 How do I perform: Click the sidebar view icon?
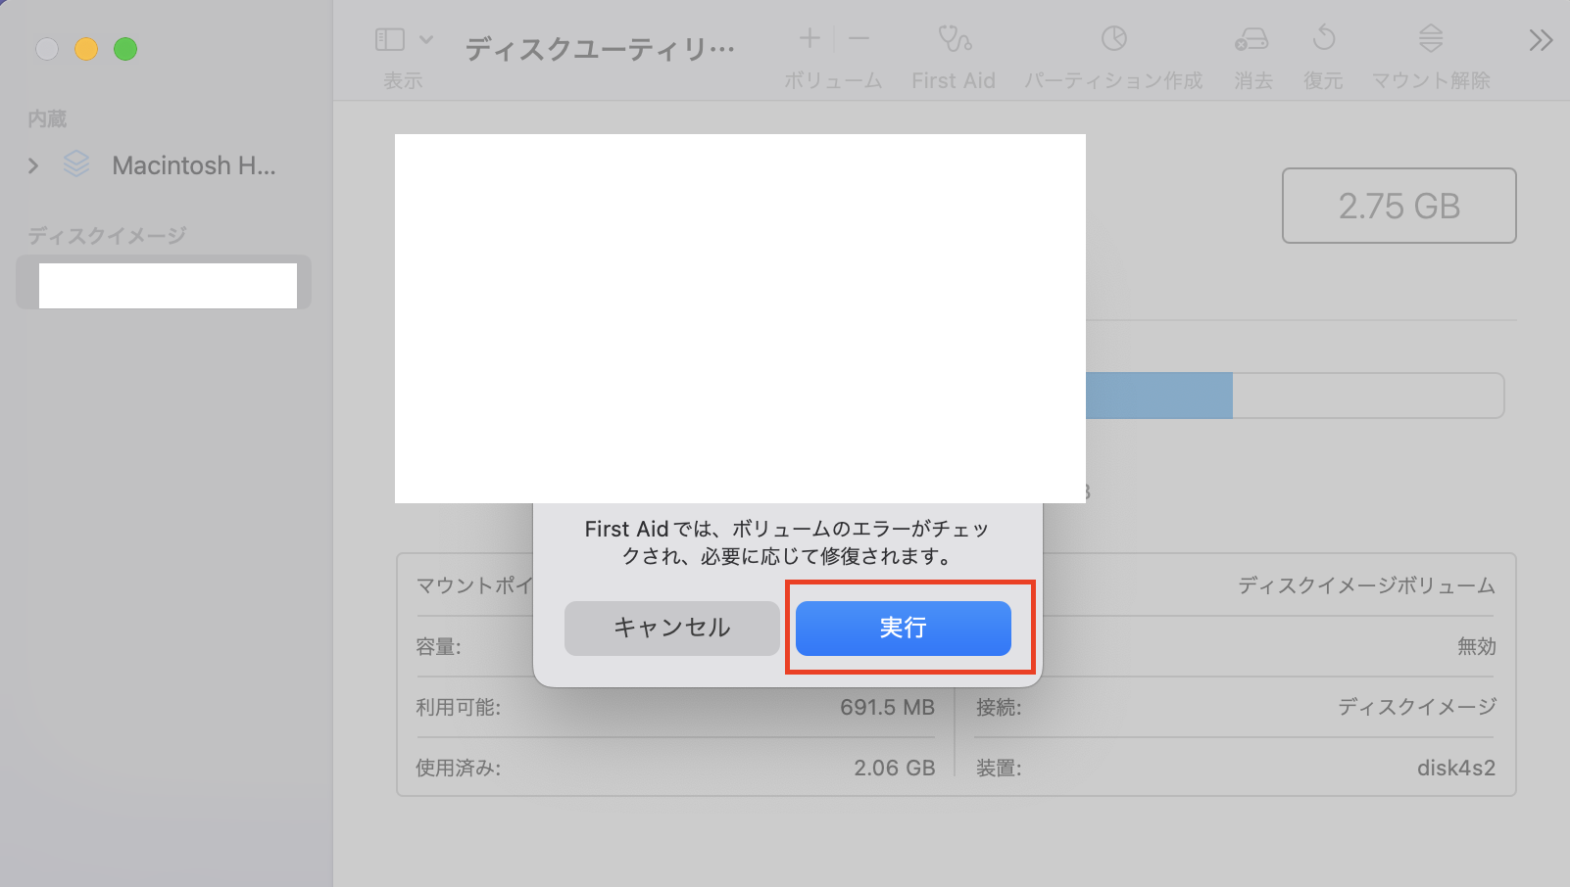[x=390, y=39]
